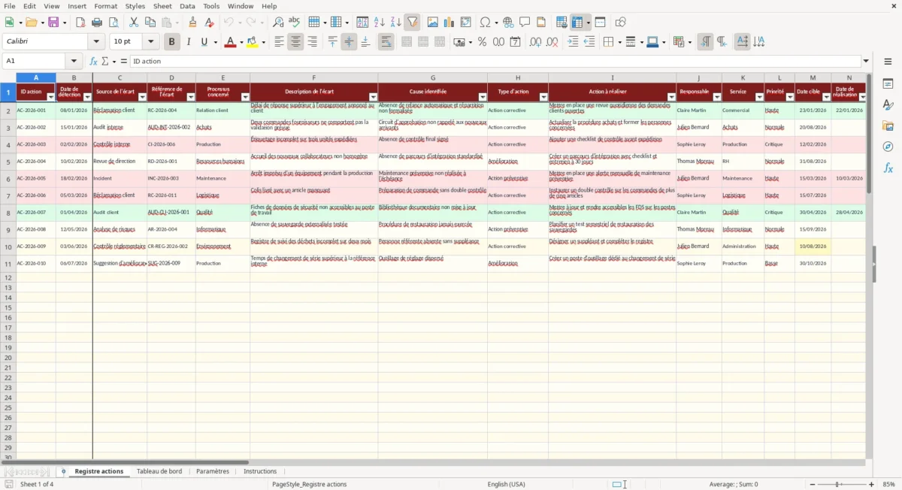Click the 85% zoom level
The height and width of the screenshot is (490, 902).
(888, 484)
